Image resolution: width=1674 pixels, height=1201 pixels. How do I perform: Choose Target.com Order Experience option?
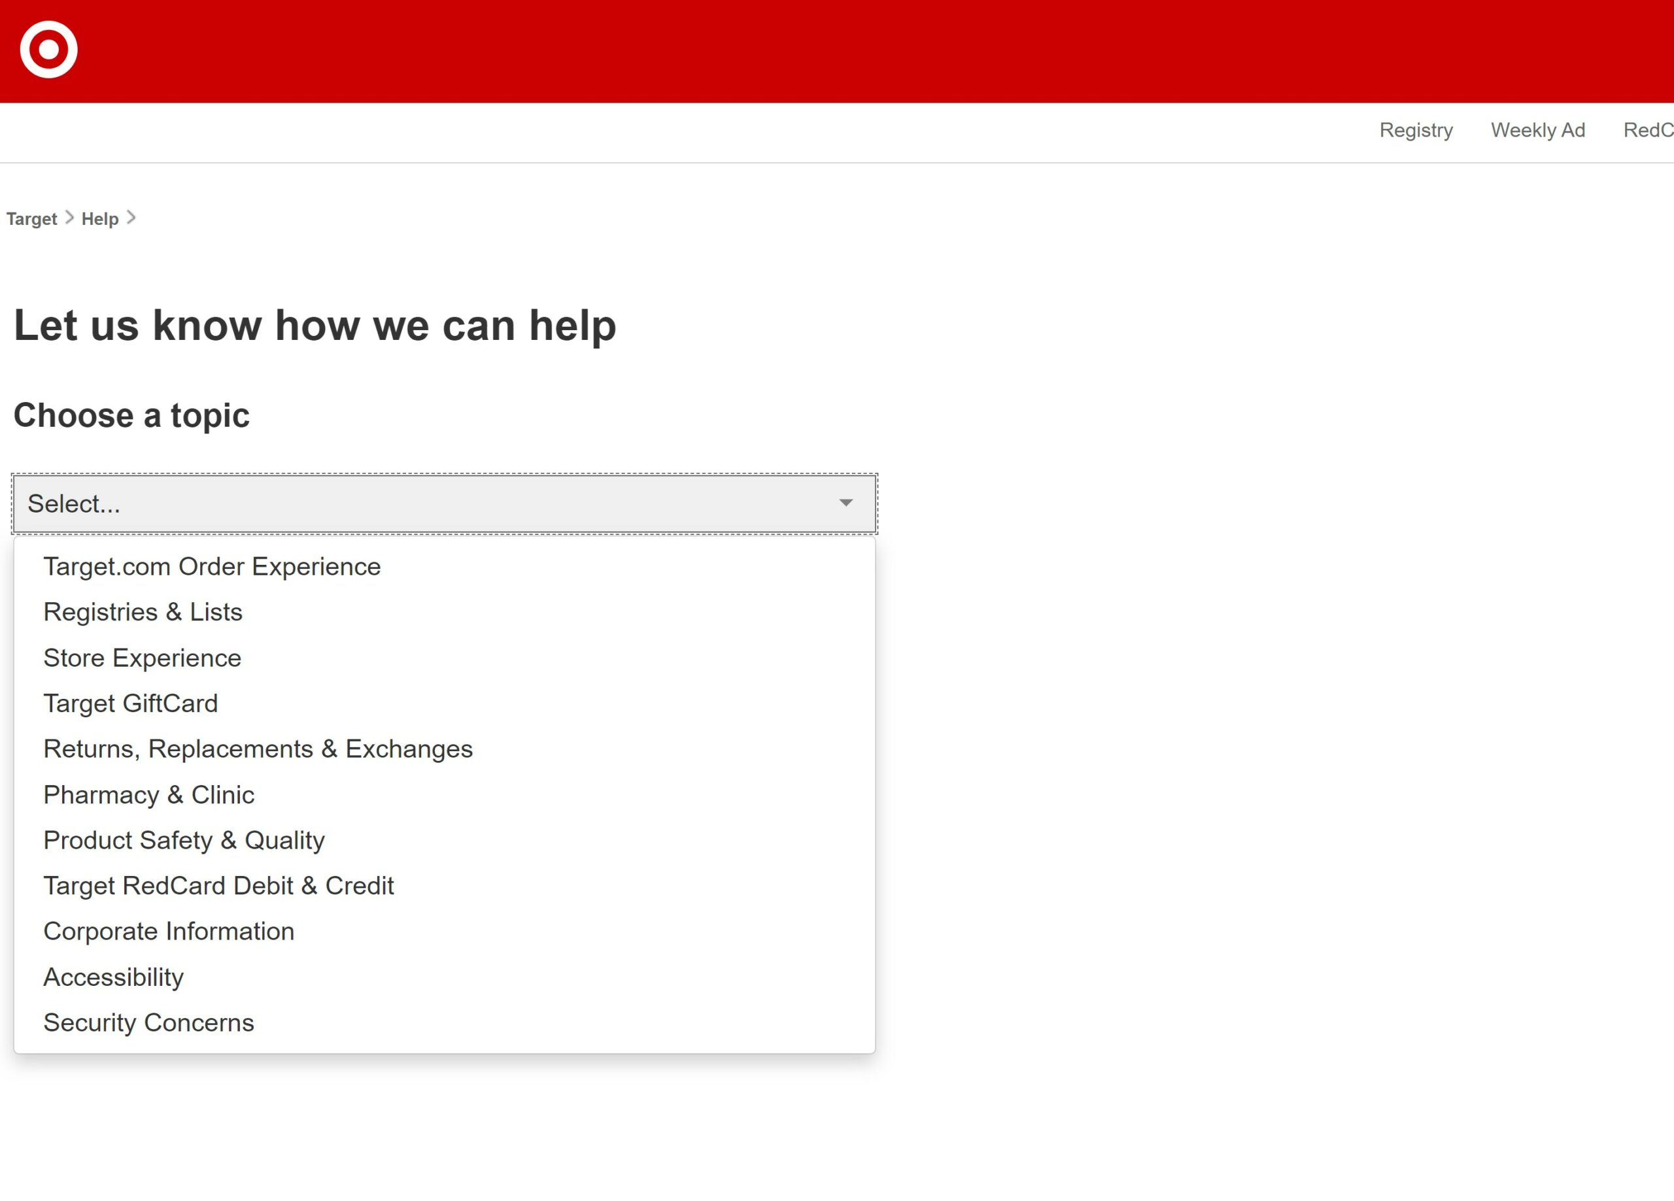pyautogui.click(x=445, y=567)
